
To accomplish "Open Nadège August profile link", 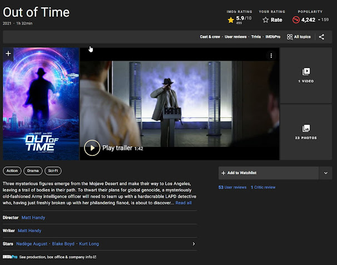I will coord(32,244).
